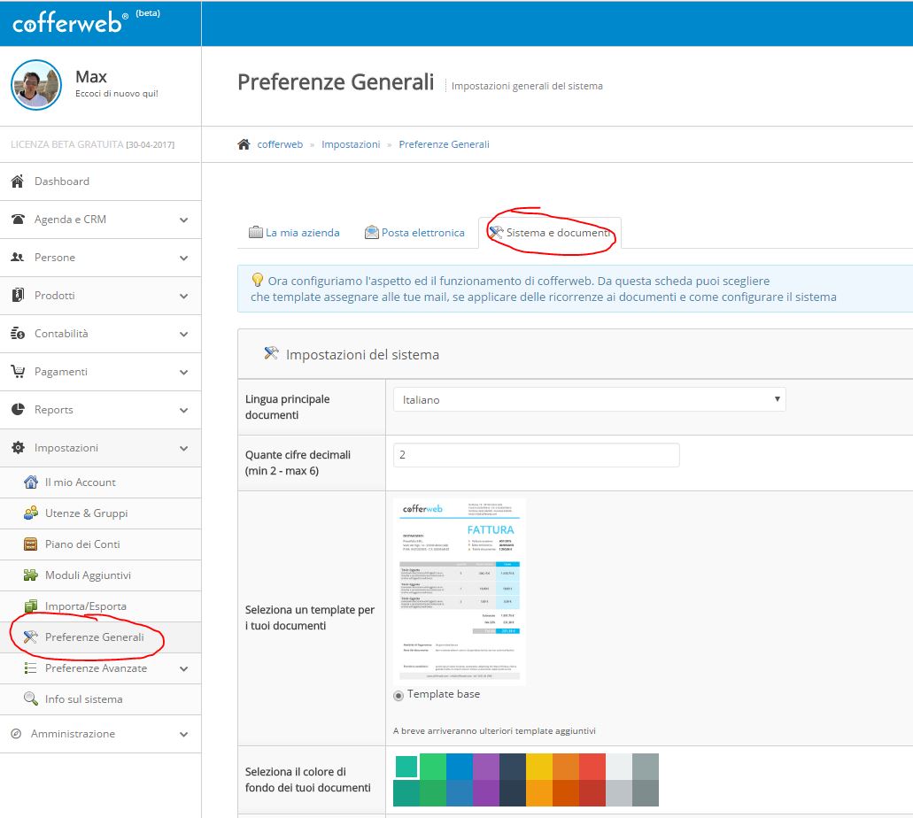
Task: Click the FATTURA template thumbnail
Action: tap(460, 591)
